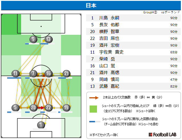This screenshot has height=140, width=182.
Task: Select player node 11 on the pitch
Action: 15,74
